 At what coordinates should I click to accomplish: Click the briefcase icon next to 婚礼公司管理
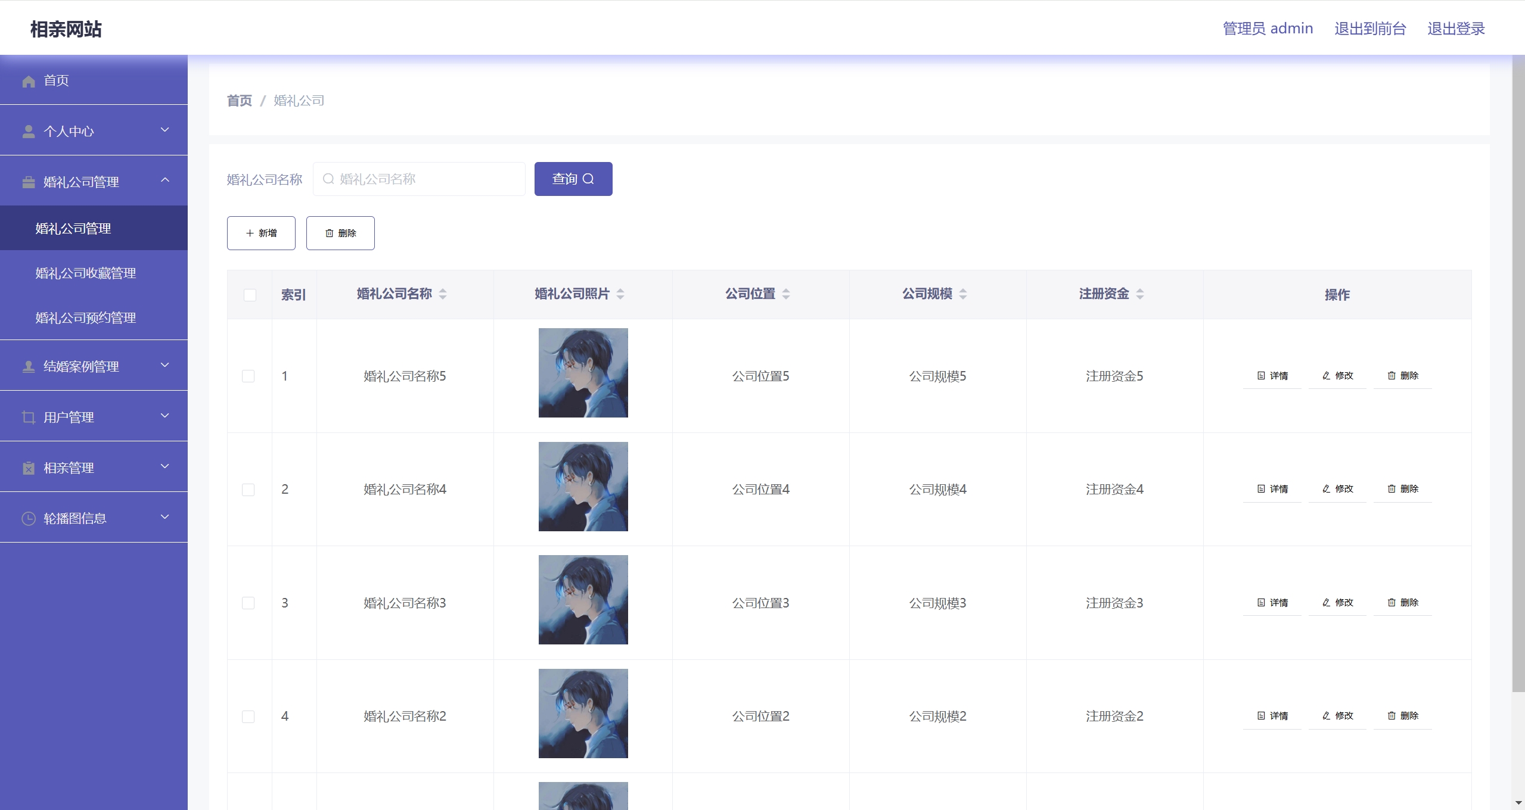click(x=29, y=182)
